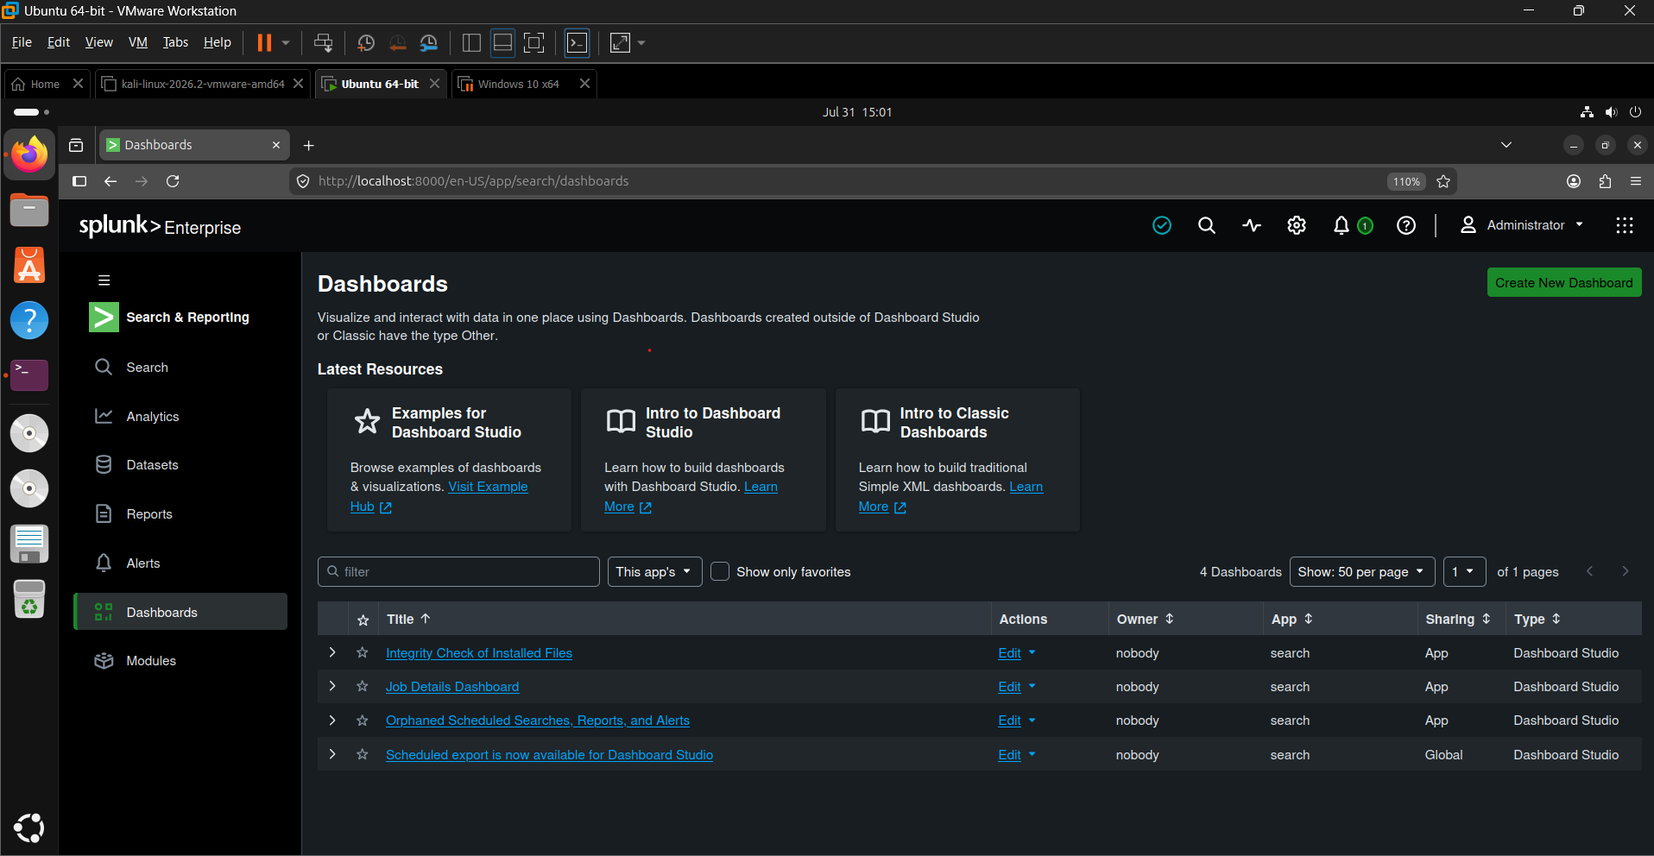The image size is (1654, 856).
Task: Favorite Integrity Check of Installed Files star
Action: coord(363,653)
